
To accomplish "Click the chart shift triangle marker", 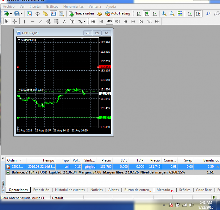I will (82, 38).
